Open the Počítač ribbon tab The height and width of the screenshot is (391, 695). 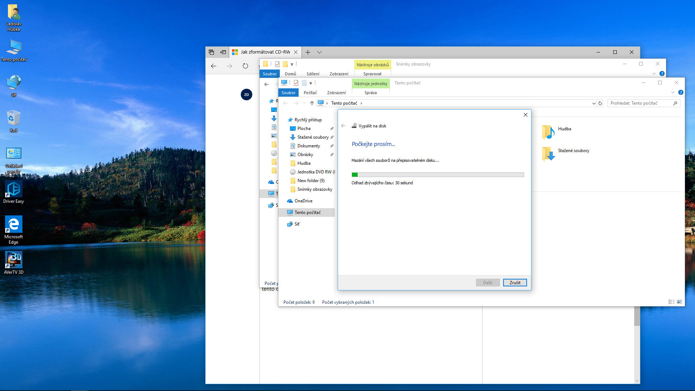tap(310, 93)
